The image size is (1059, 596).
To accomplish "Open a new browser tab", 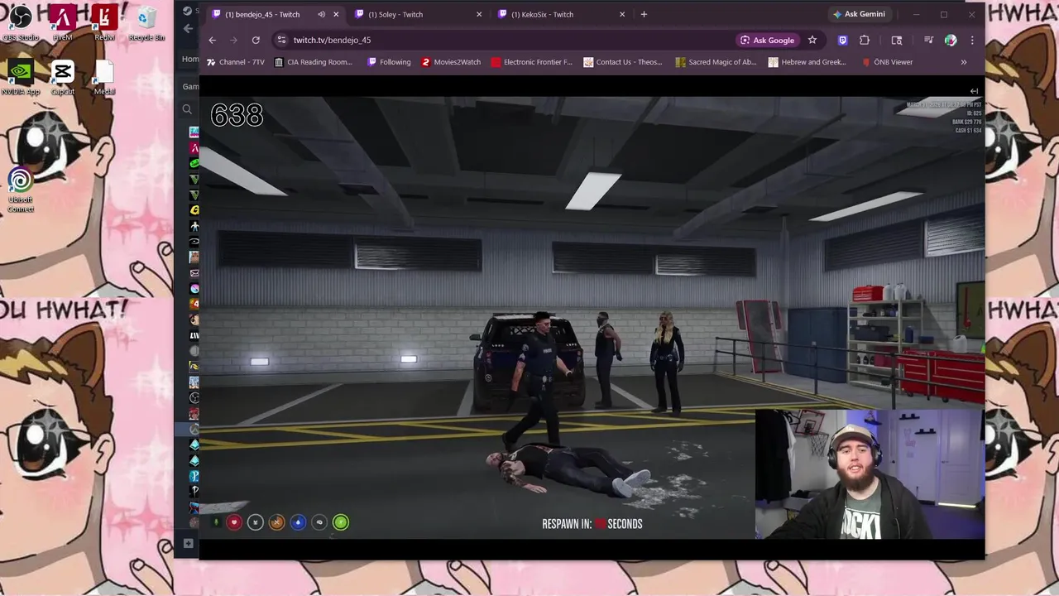I will (x=644, y=14).
